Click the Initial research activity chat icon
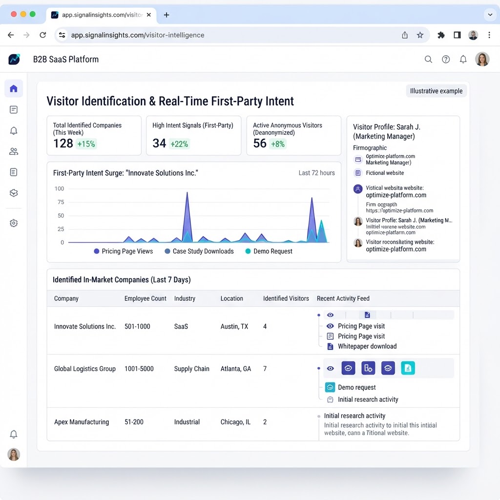Screen dimensions: 500x500 (331, 399)
